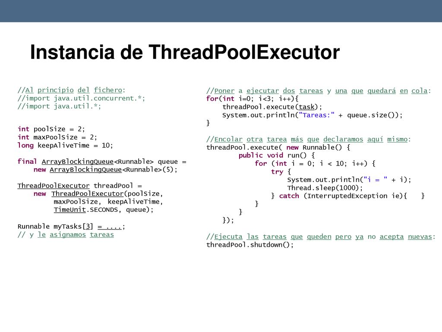Click the 'Thread.sleep(1000);' line
This screenshot has height=332, width=442.
(325, 188)
